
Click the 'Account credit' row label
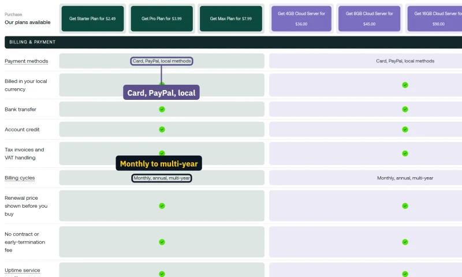coord(22,129)
